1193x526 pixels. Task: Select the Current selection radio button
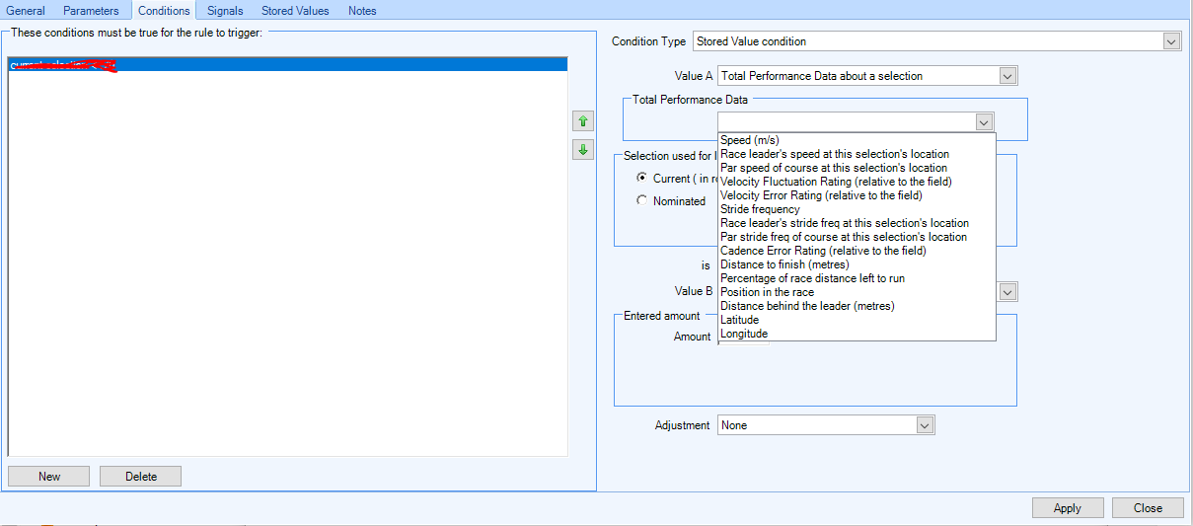point(642,179)
